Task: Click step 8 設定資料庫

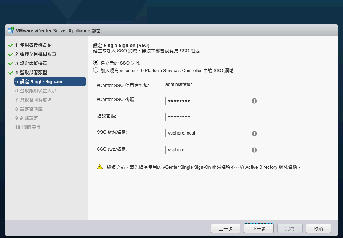Action: pyautogui.click(x=29, y=109)
